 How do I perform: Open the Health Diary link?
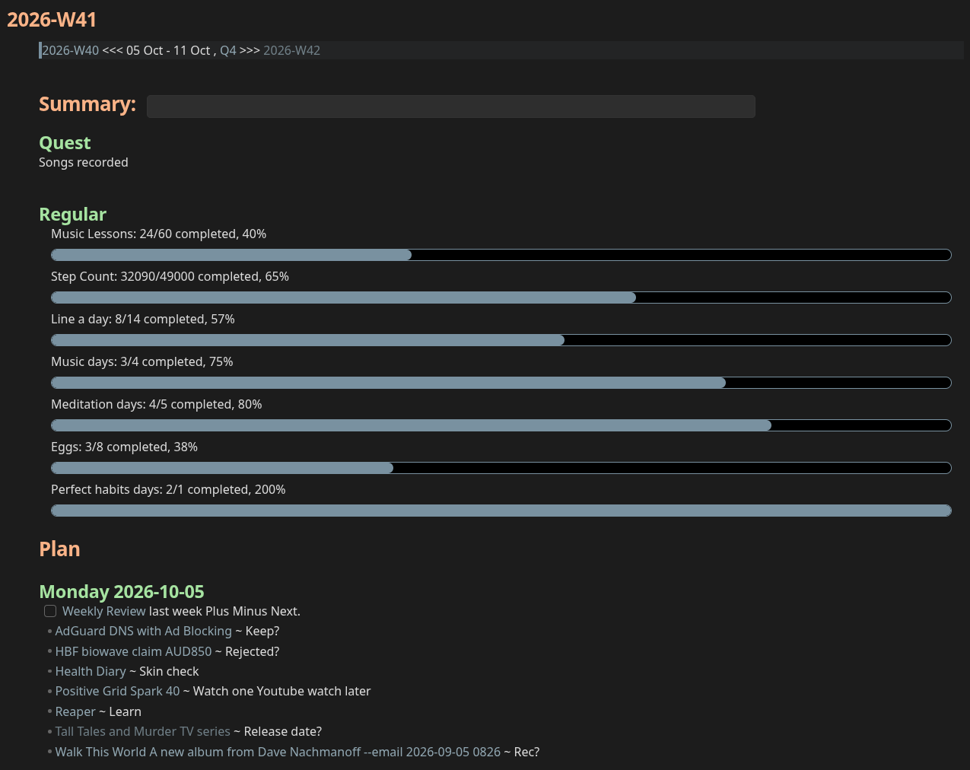[x=91, y=671]
